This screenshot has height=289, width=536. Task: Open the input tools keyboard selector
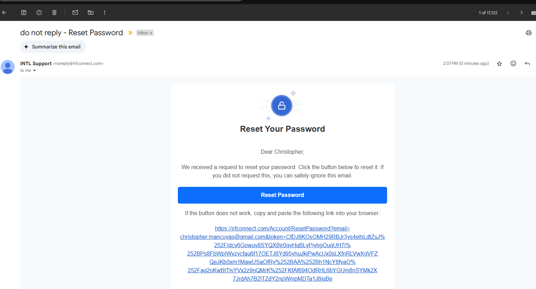pos(533,13)
